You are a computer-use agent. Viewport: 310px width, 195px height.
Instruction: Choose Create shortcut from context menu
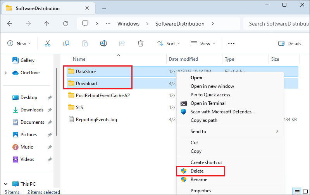point(206,162)
